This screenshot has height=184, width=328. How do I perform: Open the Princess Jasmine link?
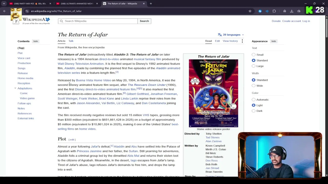pyautogui.click(x=89, y=151)
